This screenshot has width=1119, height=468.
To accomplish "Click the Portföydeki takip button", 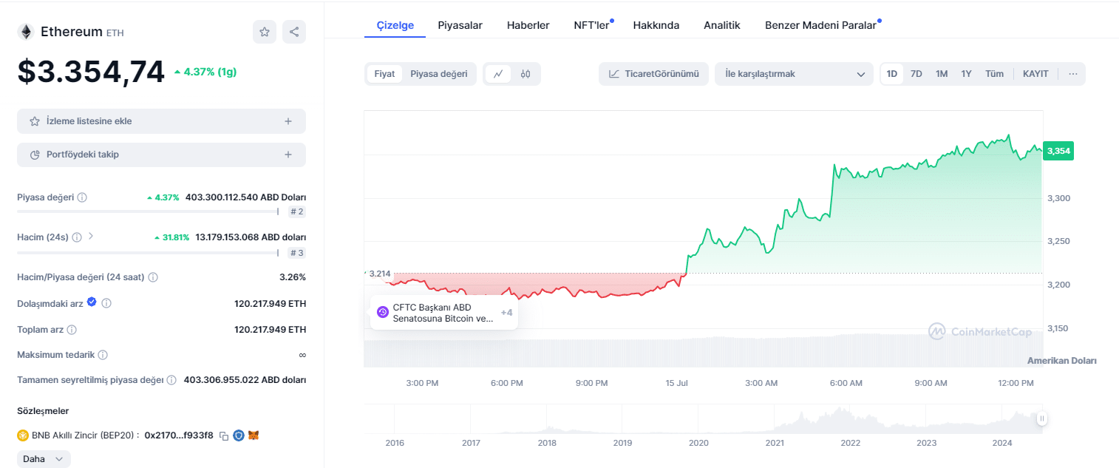I will point(161,155).
